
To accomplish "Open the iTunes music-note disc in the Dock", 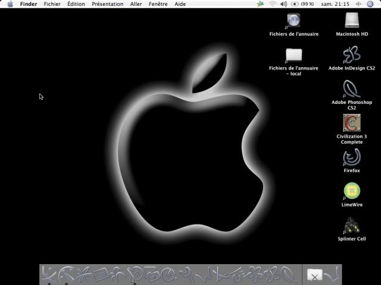I will pyautogui.click(x=135, y=275).
